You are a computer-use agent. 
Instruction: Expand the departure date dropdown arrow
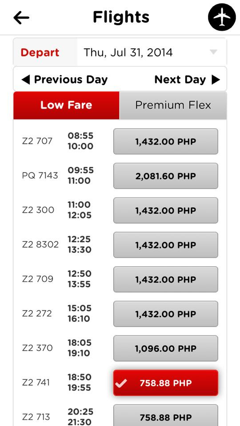pyautogui.click(x=214, y=52)
